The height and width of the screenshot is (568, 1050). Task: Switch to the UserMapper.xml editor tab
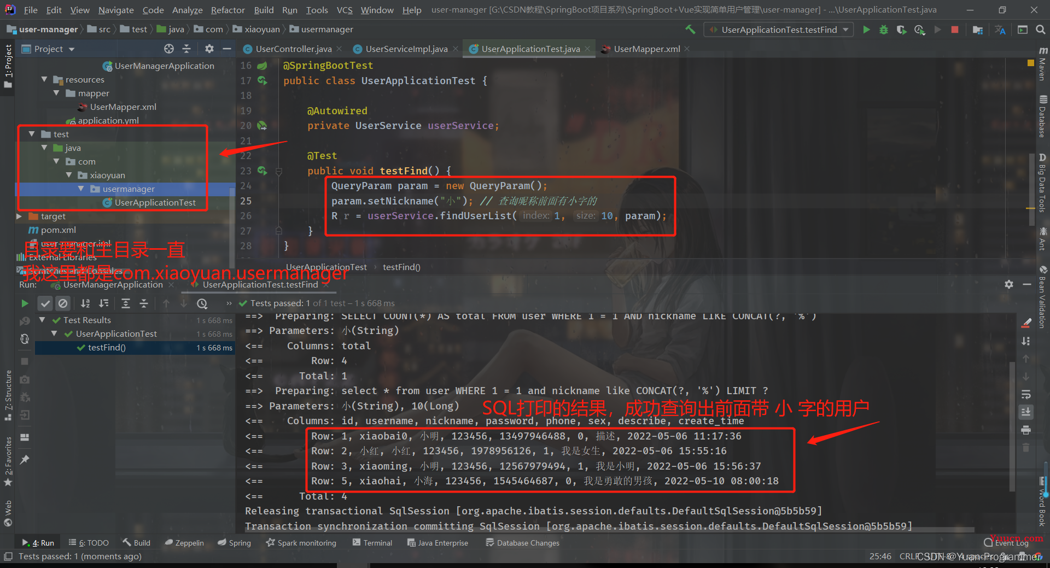pos(646,49)
